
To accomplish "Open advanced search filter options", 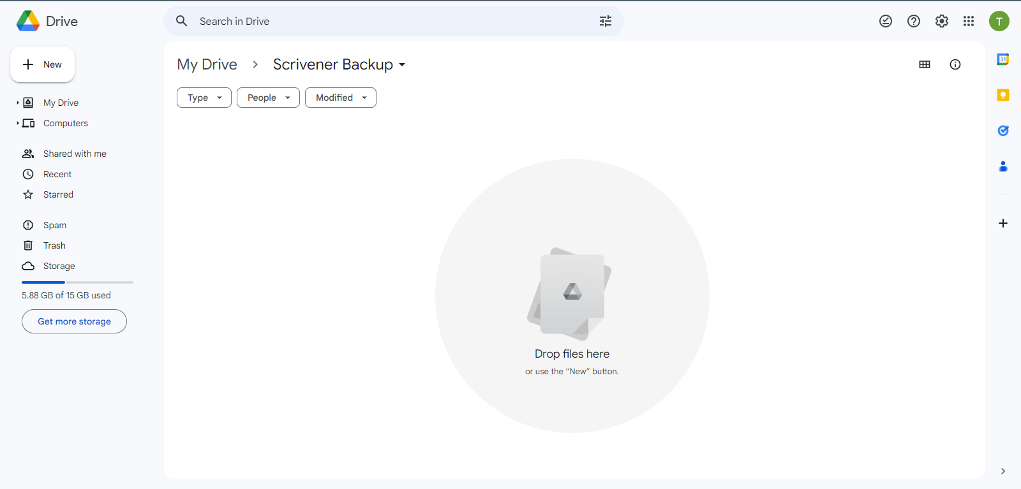I will tap(606, 21).
